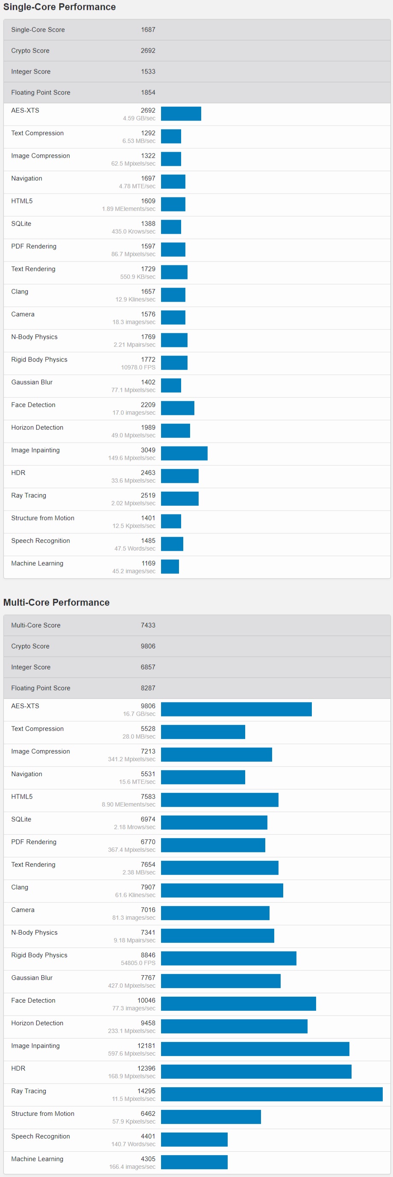Select the single-core Text Compression label
Screen dimensions: 393x1177
tap(38, 133)
